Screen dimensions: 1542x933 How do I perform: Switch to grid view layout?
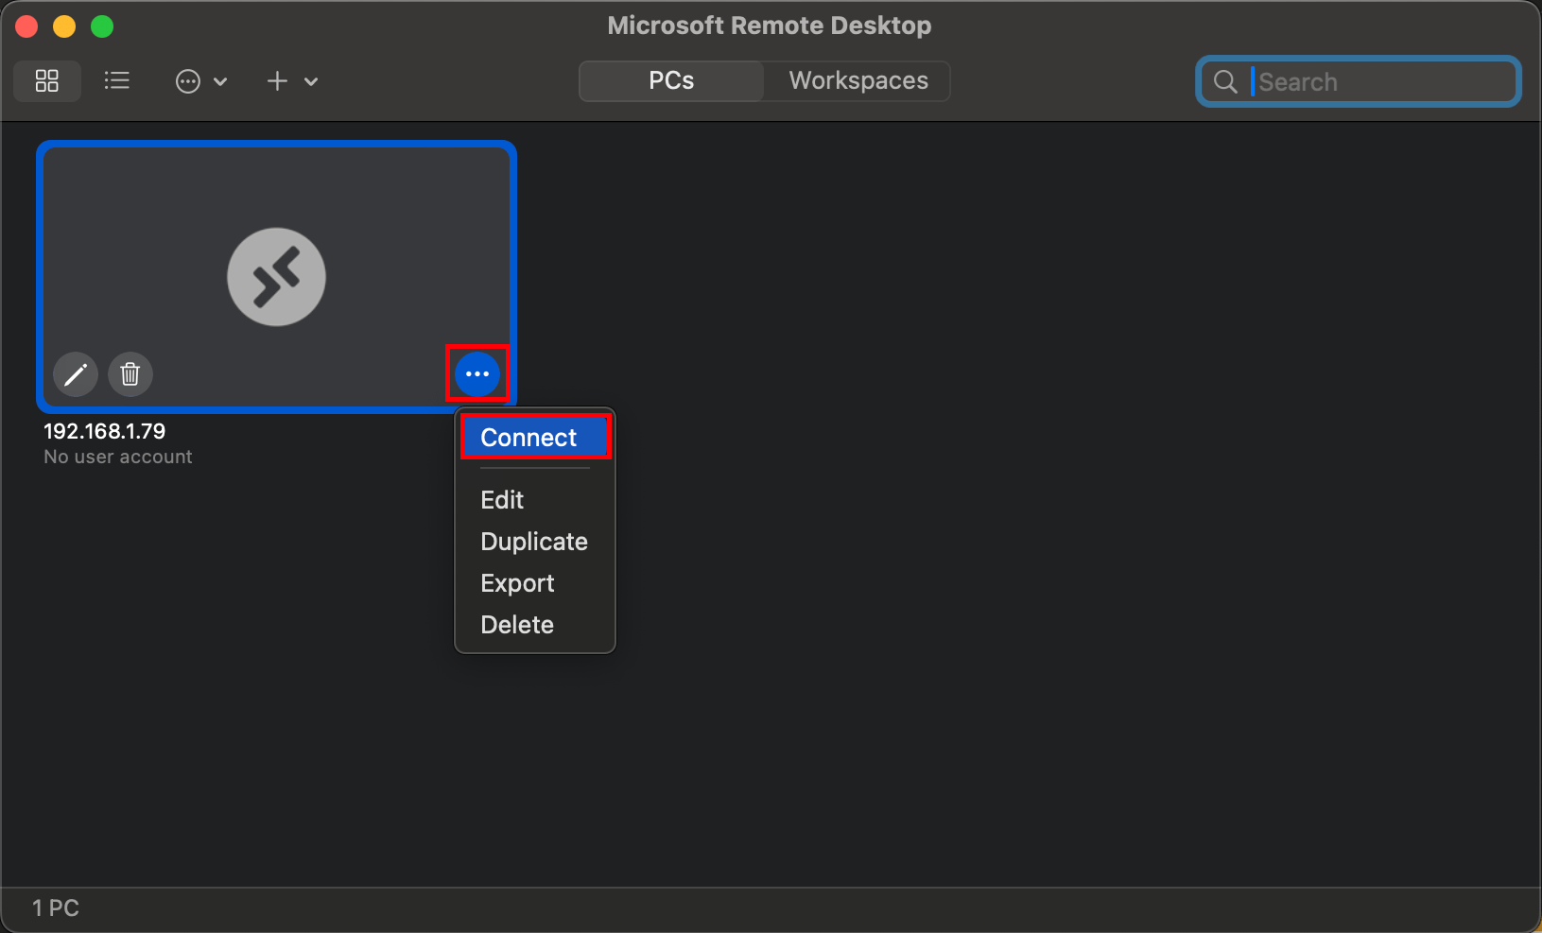pos(46,81)
